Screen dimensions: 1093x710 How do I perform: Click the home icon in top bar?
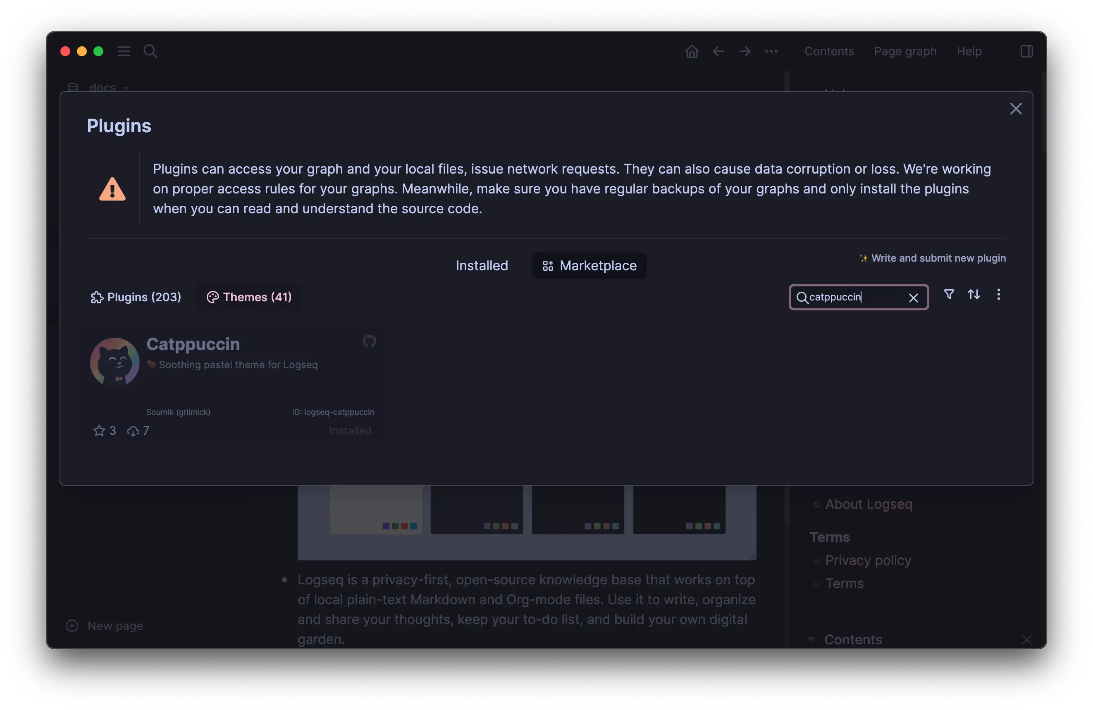click(692, 51)
